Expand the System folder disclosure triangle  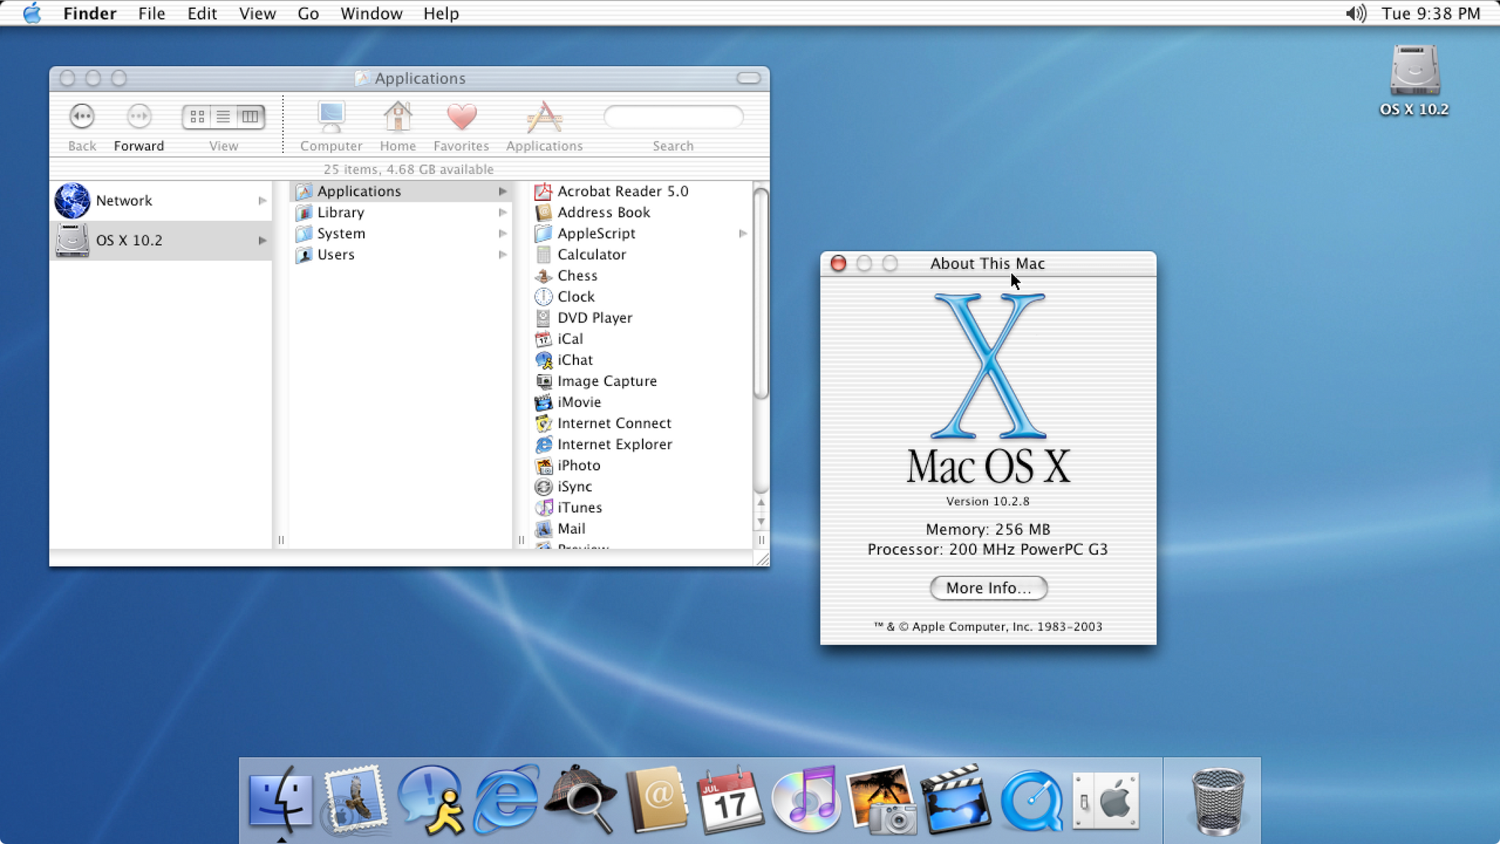(x=505, y=234)
